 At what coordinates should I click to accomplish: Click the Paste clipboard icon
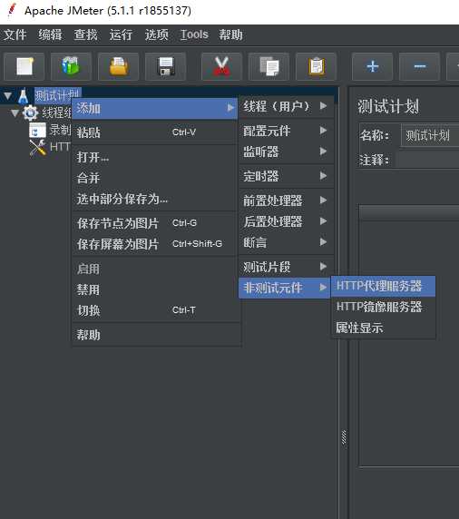click(x=317, y=66)
